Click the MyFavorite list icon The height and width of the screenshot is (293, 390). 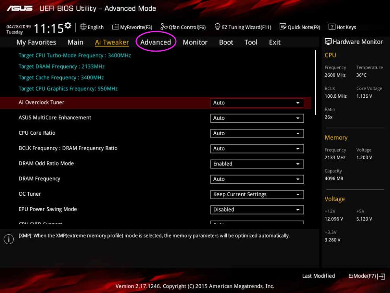pos(115,27)
